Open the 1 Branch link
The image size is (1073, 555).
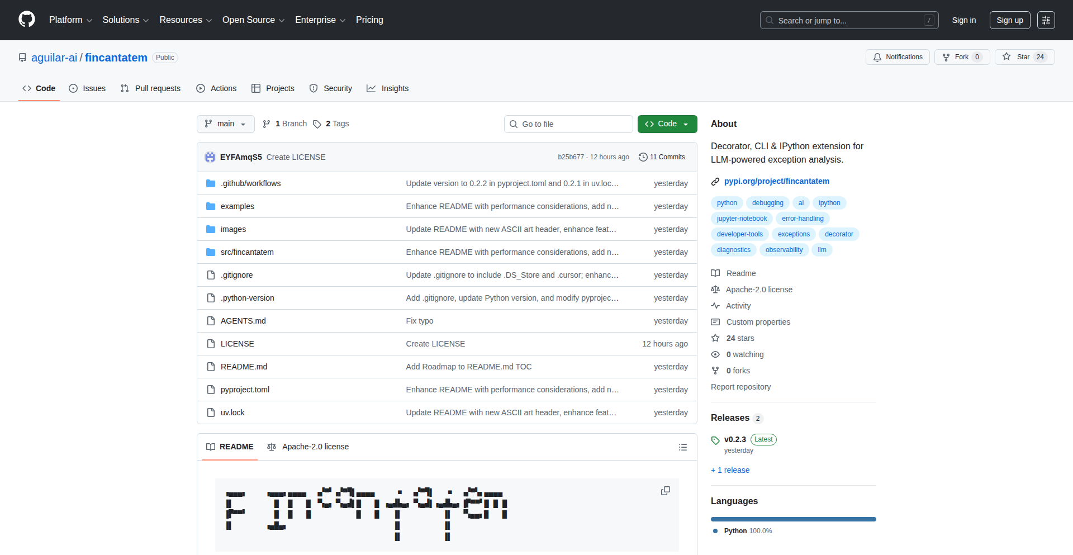(285, 124)
